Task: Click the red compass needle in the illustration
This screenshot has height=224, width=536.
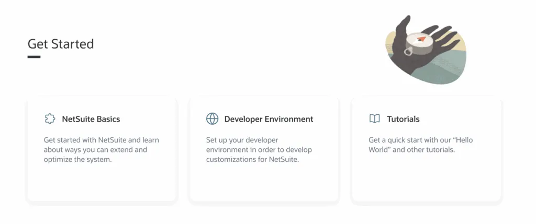Action: [x=421, y=39]
